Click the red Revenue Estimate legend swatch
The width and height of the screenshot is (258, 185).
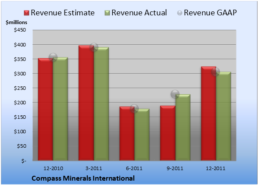pos(26,13)
